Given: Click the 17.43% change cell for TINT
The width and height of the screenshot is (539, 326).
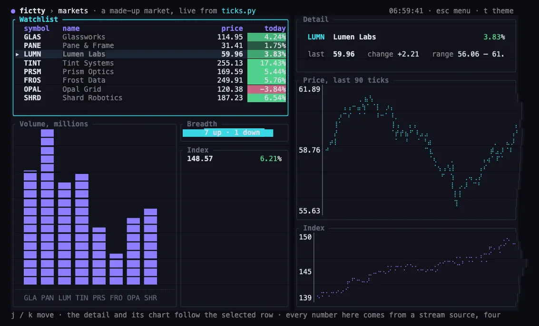Looking at the screenshot, I should point(267,63).
